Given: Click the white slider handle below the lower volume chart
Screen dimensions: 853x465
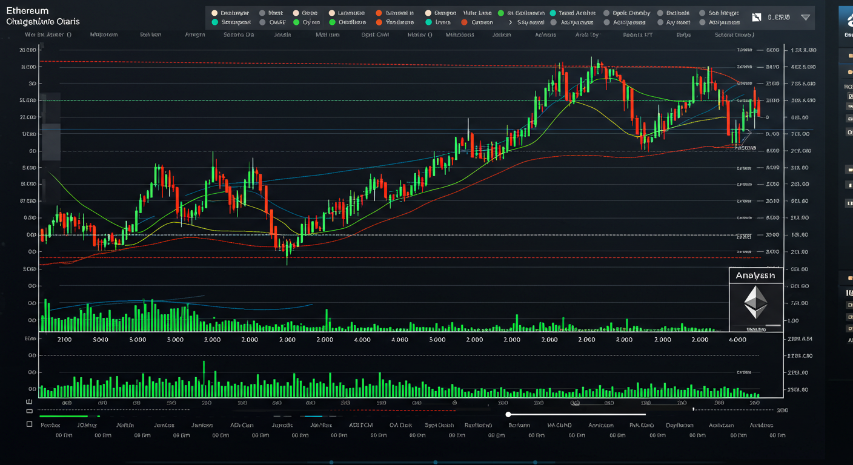Looking at the screenshot, I should [x=508, y=415].
